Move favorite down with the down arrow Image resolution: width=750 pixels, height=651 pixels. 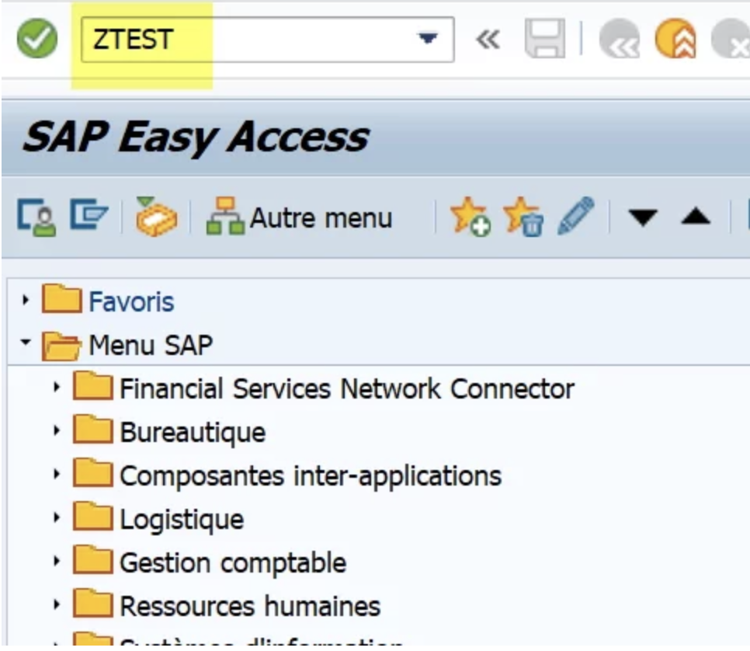[x=643, y=219]
